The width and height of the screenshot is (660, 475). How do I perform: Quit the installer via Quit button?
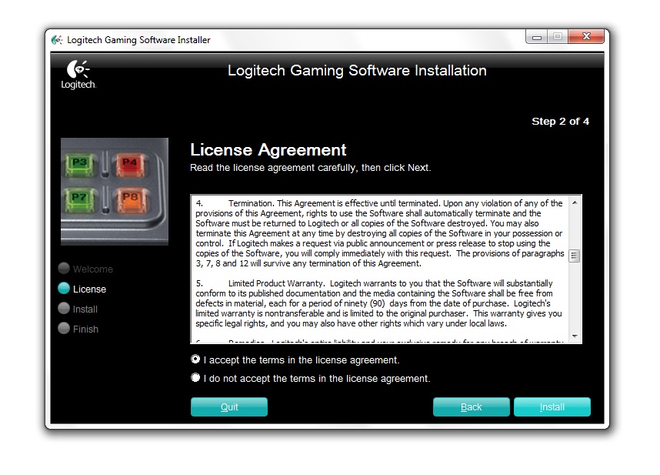(x=229, y=406)
